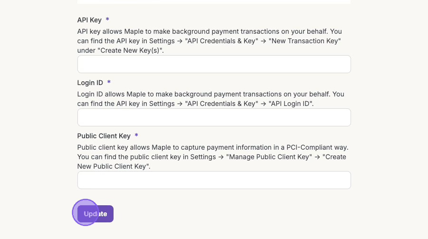The image size is (428, 239).
Task: Click the API Key input field
Action: point(214,64)
